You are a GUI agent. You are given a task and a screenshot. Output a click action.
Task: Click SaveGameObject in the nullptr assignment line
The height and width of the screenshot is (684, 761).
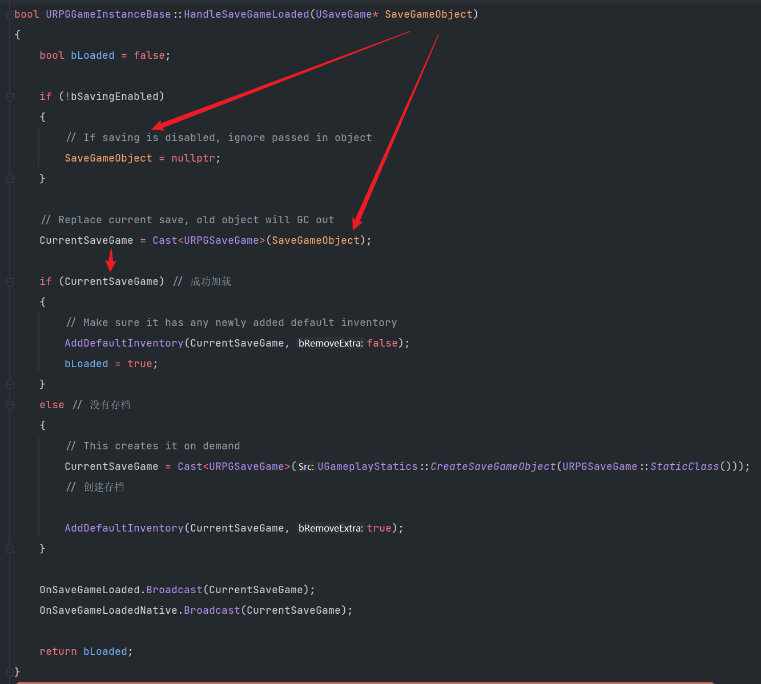pyautogui.click(x=108, y=158)
